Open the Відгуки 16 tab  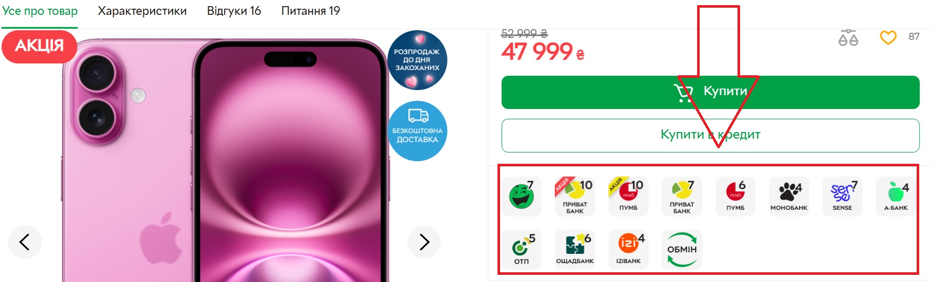pos(234,11)
